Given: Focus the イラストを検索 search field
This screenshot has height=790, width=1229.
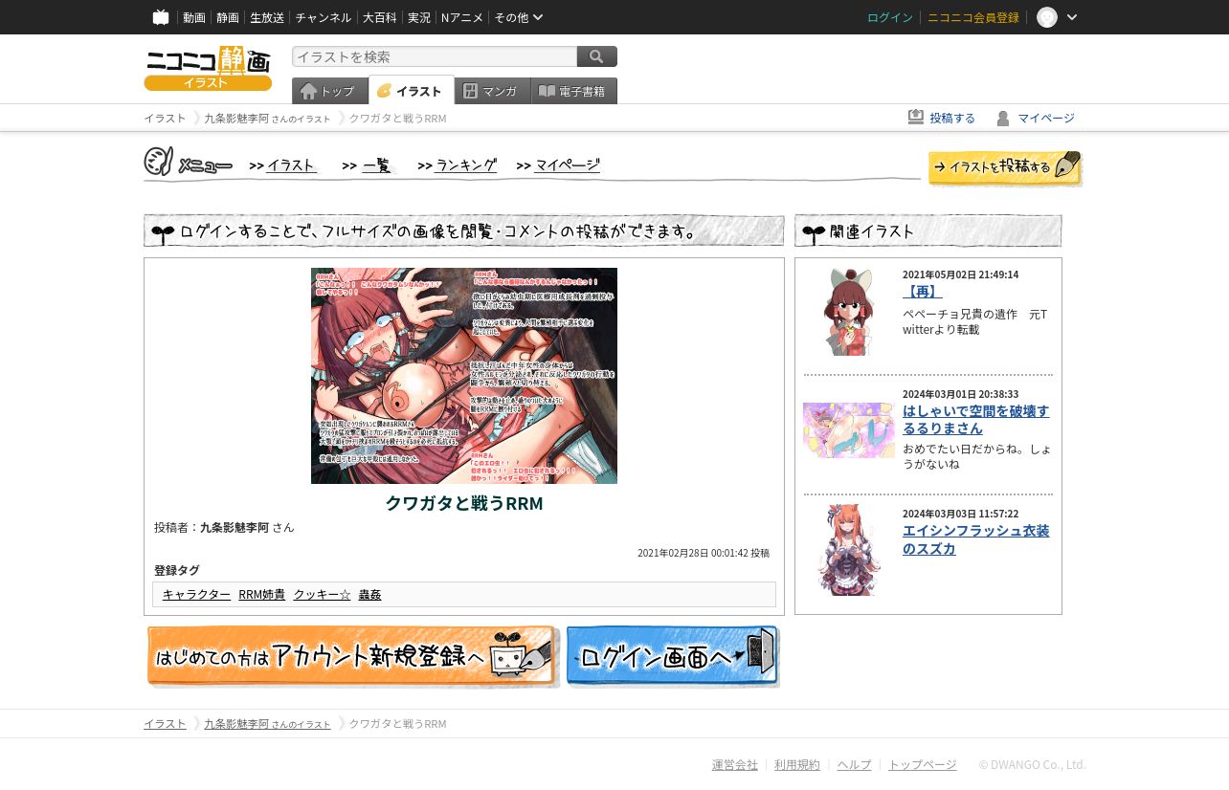Looking at the screenshot, I should tap(435, 56).
